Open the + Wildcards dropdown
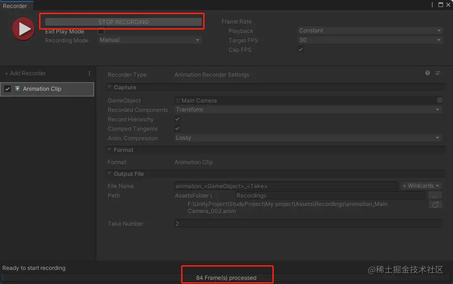The width and height of the screenshot is (453, 284). click(x=421, y=186)
